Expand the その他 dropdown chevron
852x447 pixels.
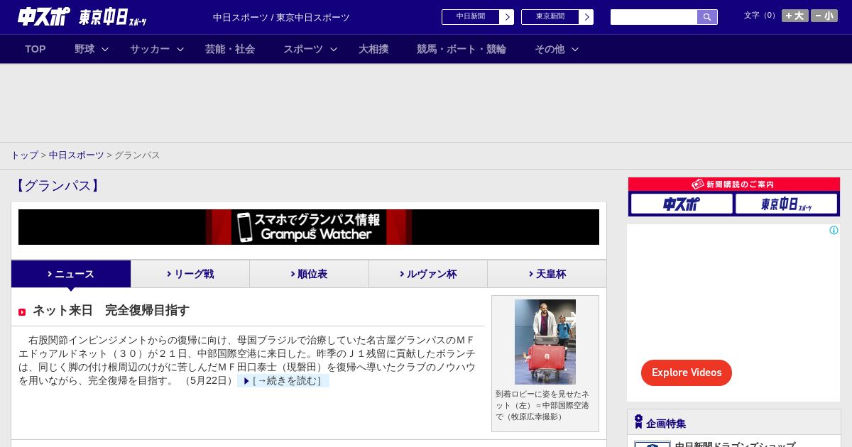[x=575, y=49]
